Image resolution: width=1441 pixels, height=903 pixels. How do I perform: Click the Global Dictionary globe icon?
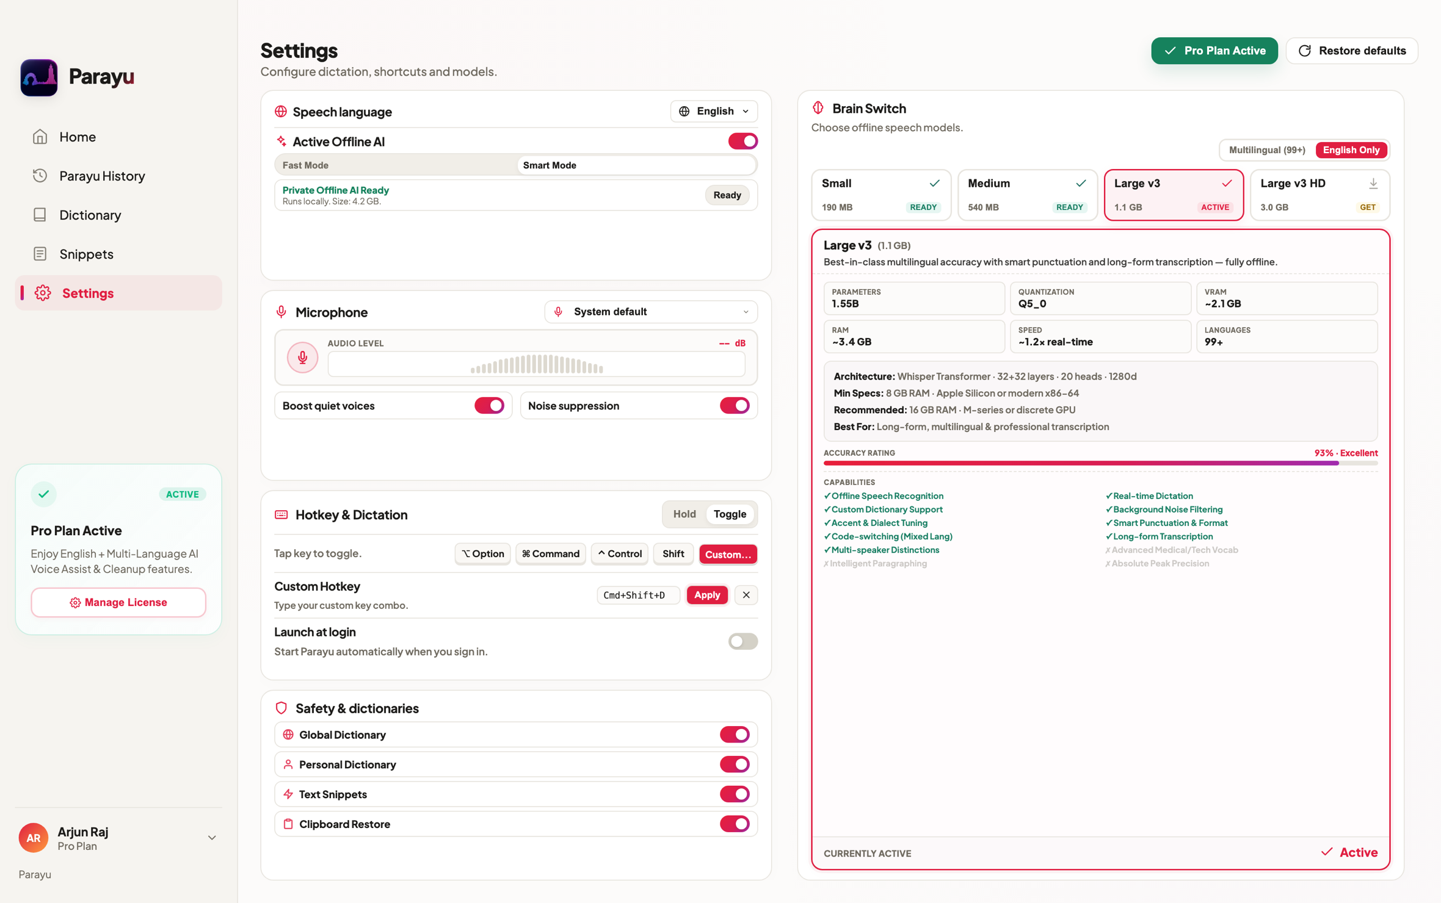tap(288, 735)
